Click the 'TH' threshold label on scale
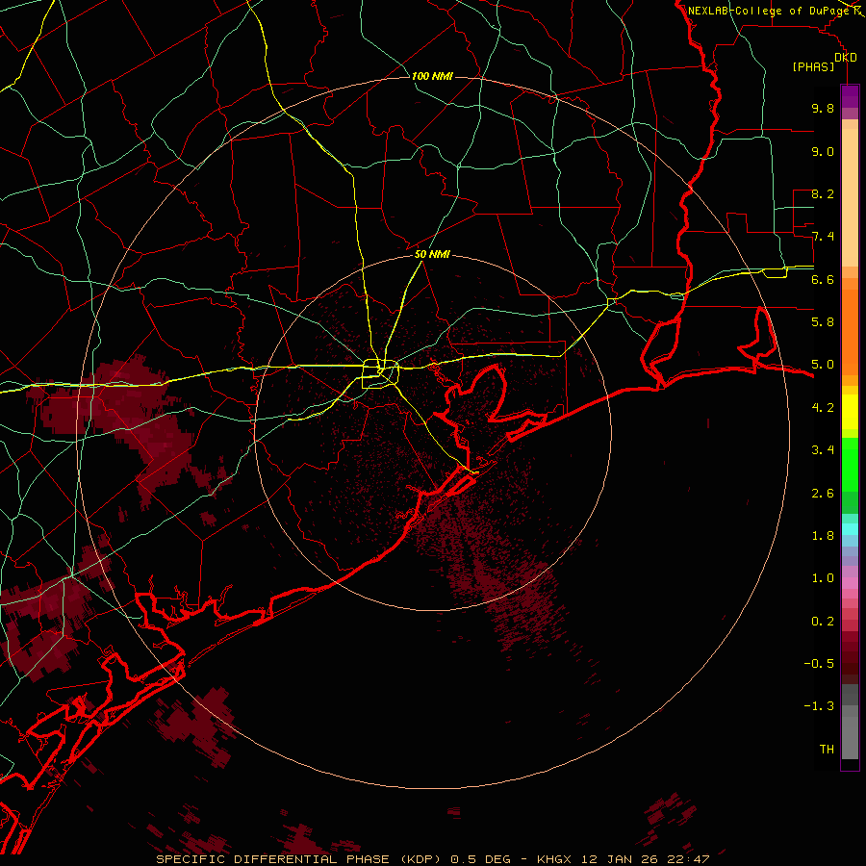866x866 pixels. point(827,750)
